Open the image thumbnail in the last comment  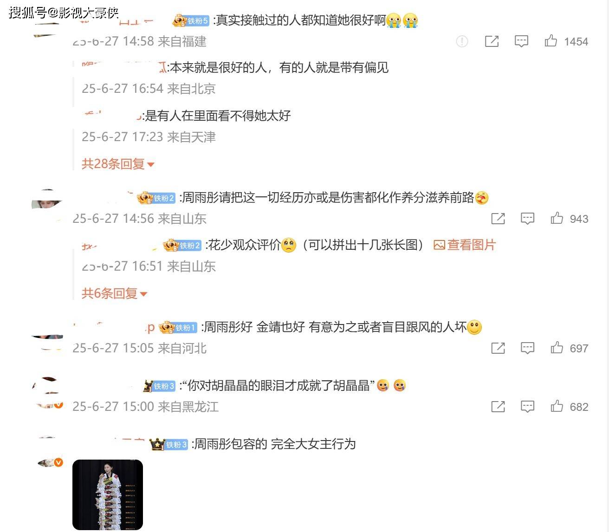pyautogui.click(x=108, y=494)
